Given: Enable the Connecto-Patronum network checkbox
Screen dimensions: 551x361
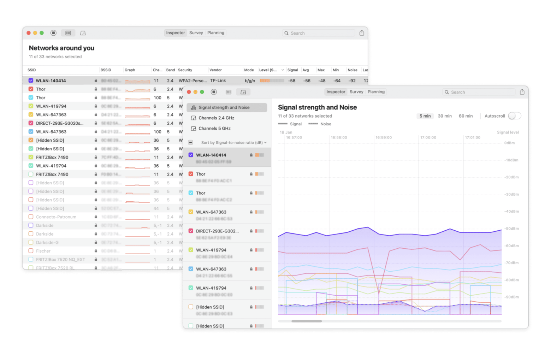Looking at the screenshot, I should click(31, 217).
